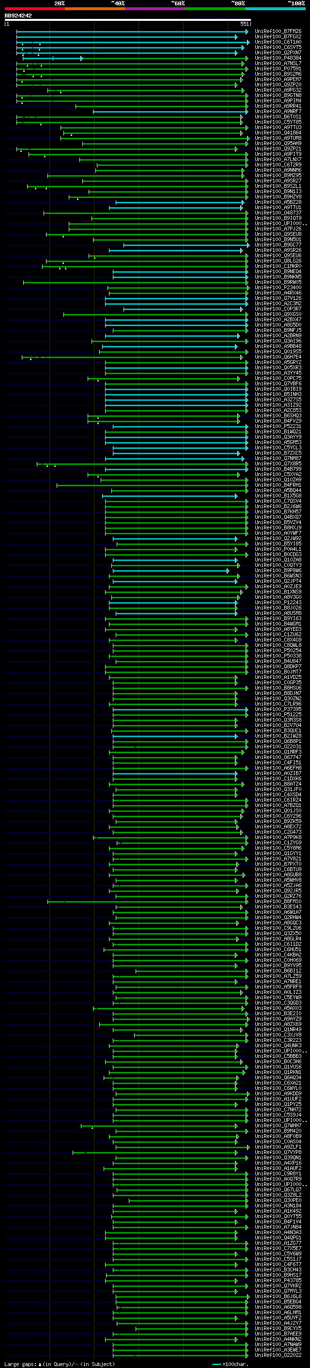The image size is (310, 1368).
Task: Click the query ID BB924242
Action: (18, 16)
